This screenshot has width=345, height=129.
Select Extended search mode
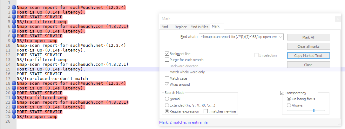pos(167,105)
